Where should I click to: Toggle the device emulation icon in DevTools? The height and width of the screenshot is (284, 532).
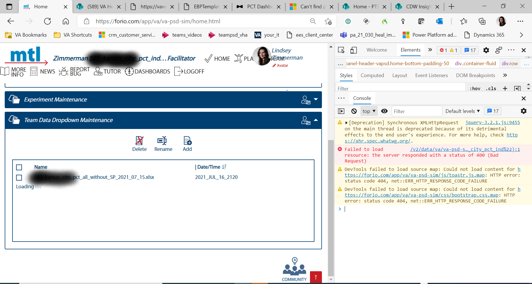click(x=353, y=50)
